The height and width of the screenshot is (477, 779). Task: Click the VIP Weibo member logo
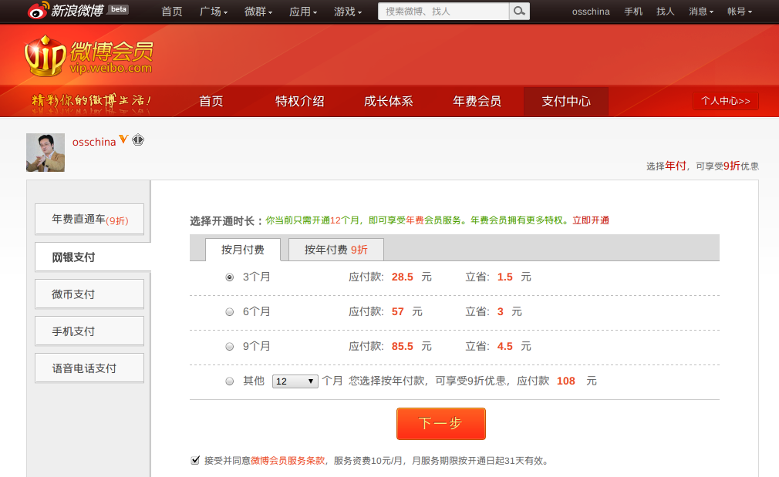[x=89, y=55]
